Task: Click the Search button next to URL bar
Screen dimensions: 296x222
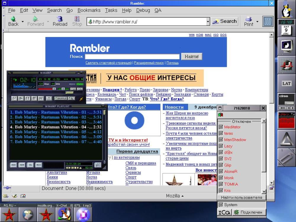Action: coord(225,21)
